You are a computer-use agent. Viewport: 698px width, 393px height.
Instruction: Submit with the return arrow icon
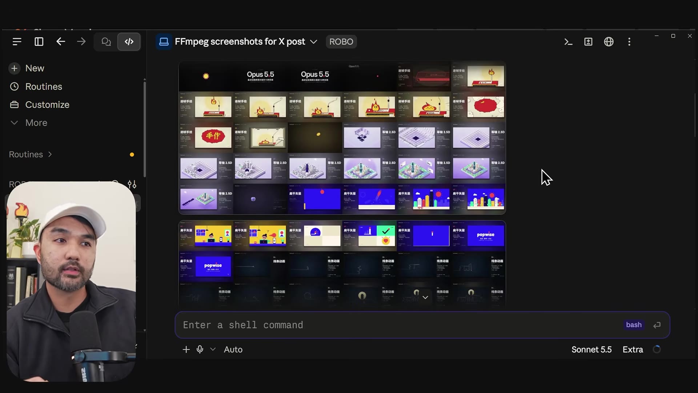(657, 325)
